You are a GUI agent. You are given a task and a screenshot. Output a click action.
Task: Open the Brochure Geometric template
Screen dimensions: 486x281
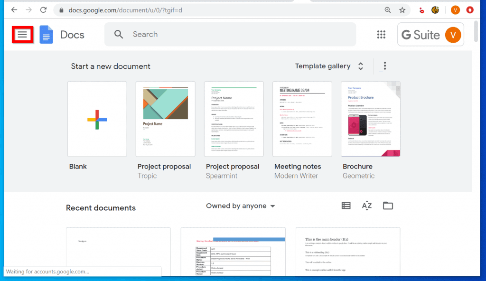371,119
